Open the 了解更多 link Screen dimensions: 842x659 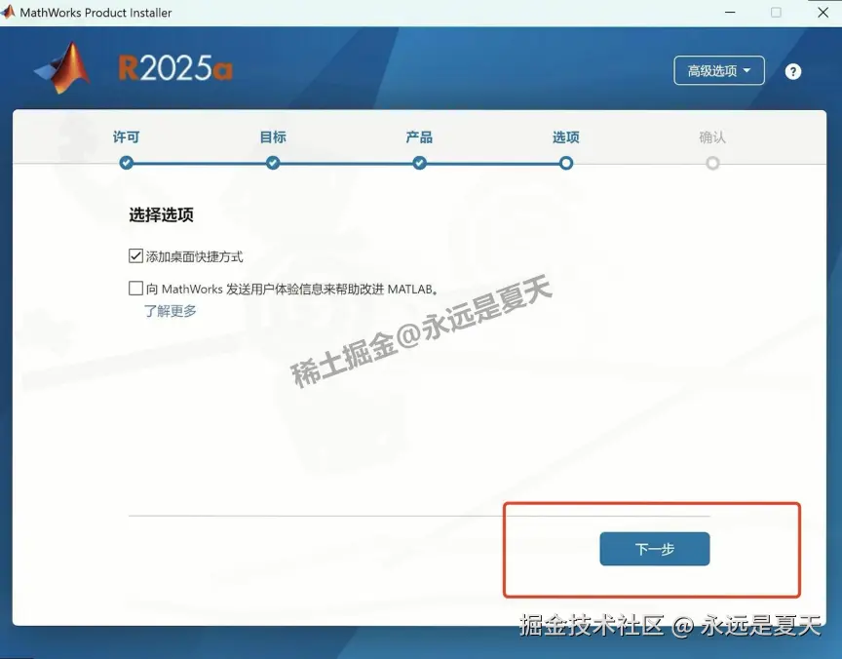point(170,311)
